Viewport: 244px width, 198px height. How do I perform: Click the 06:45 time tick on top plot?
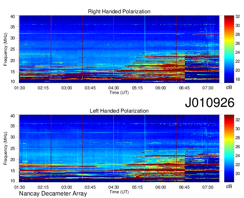pyautogui.click(x=184, y=88)
